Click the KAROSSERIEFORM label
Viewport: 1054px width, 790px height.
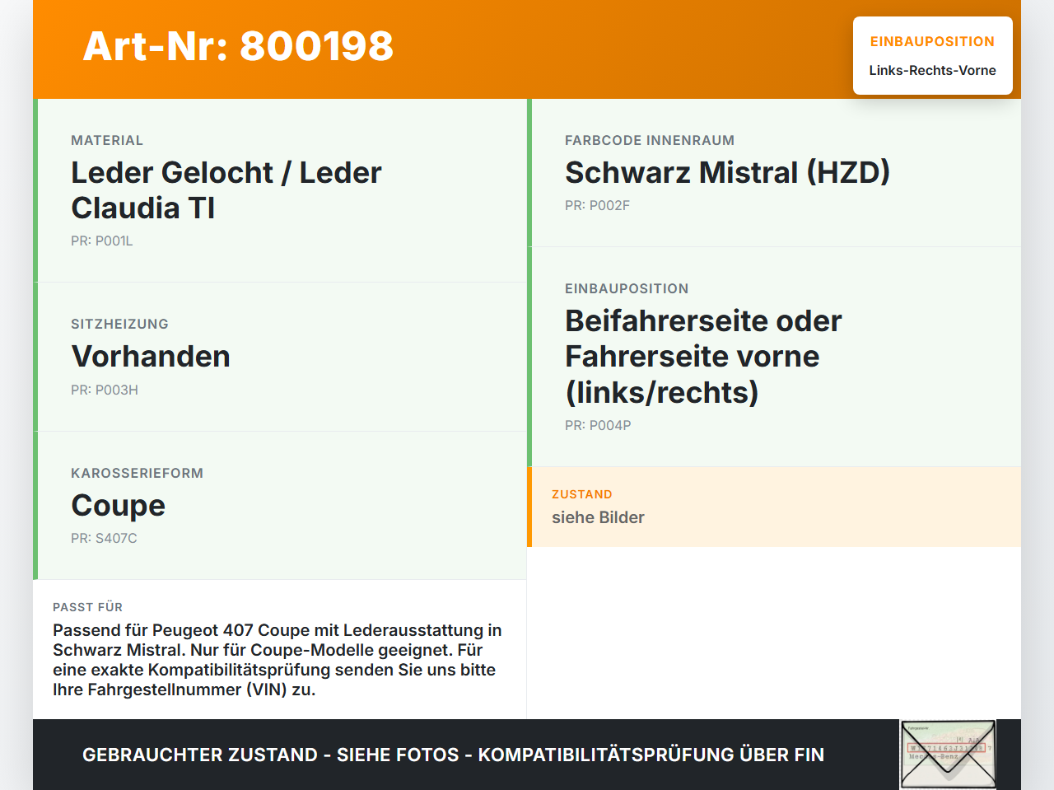tap(137, 474)
